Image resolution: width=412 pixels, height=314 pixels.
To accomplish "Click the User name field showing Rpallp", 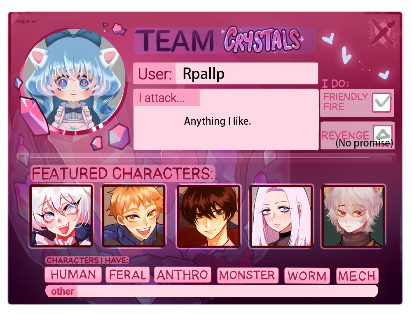I will 246,74.
